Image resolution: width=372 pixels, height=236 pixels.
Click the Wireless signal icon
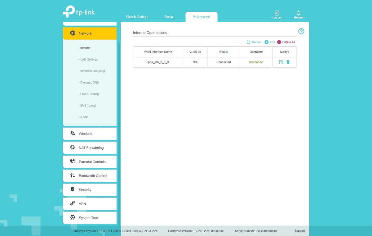point(73,134)
